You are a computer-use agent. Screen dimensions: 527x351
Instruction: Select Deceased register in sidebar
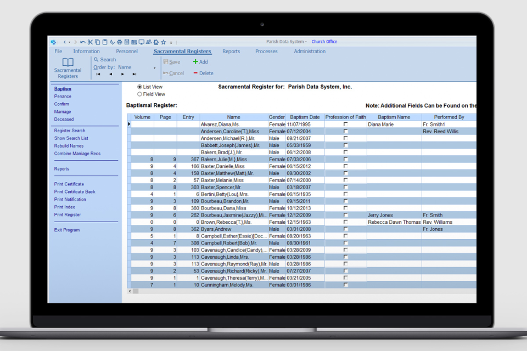tap(64, 119)
